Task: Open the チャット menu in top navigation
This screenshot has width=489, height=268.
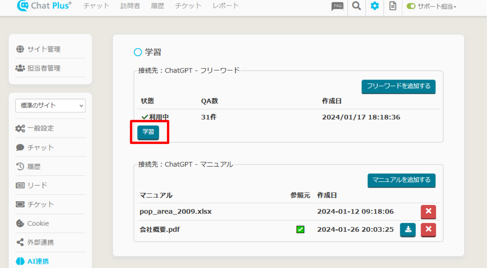Action: click(x=97, y=6)
